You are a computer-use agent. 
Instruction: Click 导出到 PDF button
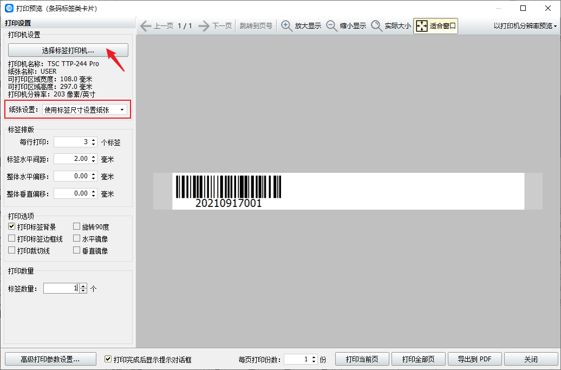pos(475,359)
